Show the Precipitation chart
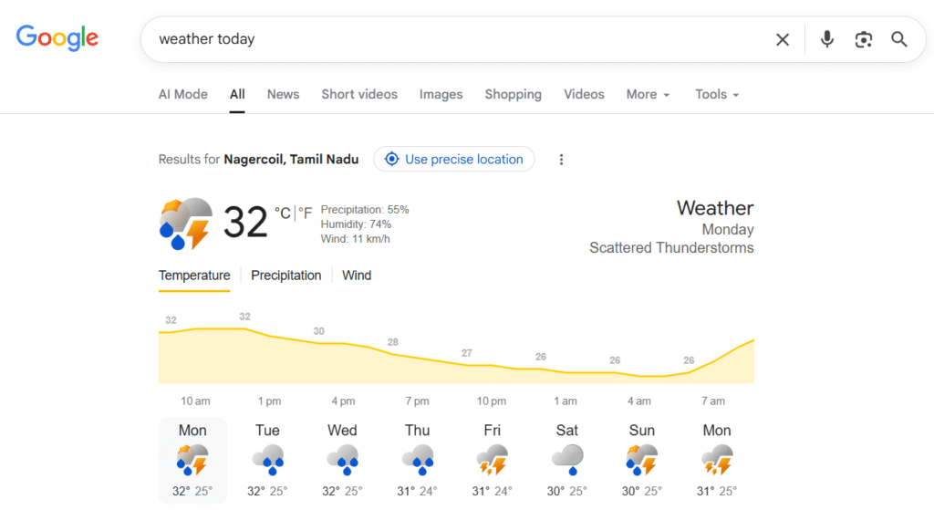 (286, 276)
